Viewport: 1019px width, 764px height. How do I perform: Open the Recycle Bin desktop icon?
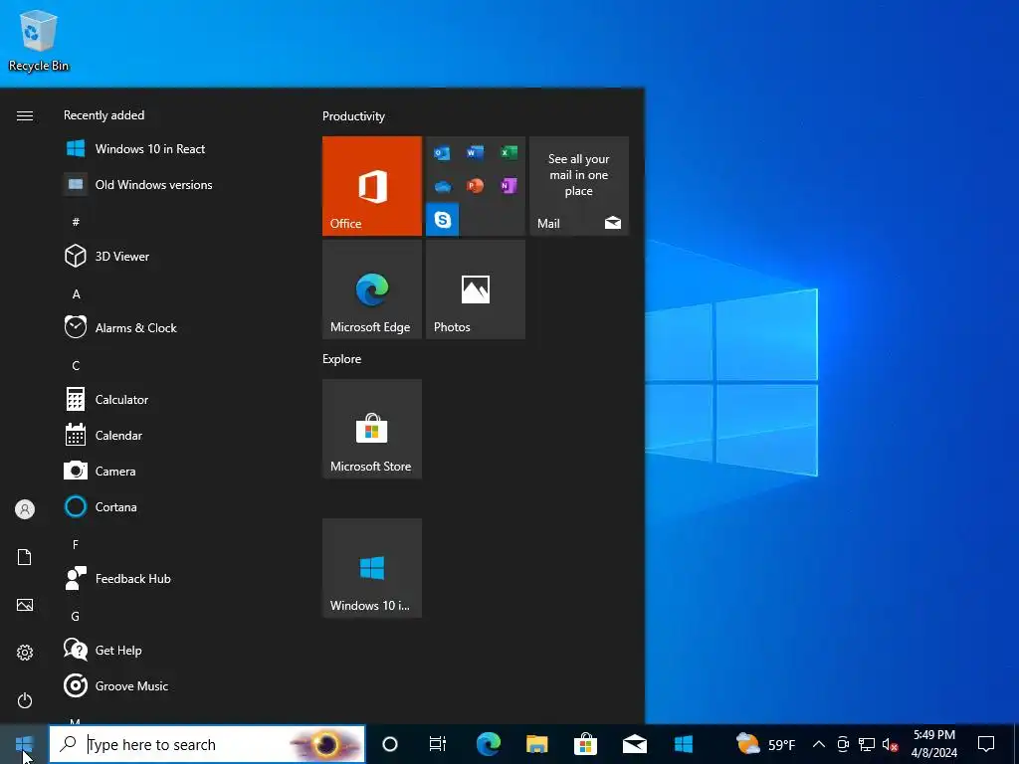[39, 40]
